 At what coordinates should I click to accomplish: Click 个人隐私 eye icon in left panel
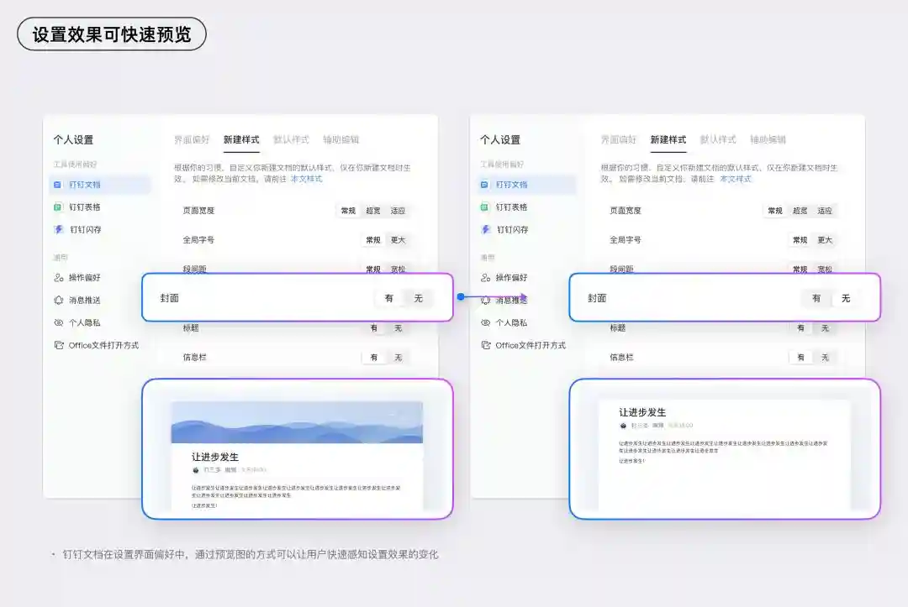coord(59,322)
